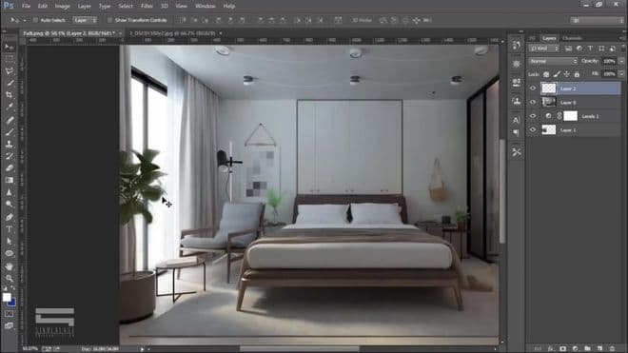Enable the Auto-Select checkbox
This screenshot has width=628, height=353.
pyautogui.click(x=35, y=20)
